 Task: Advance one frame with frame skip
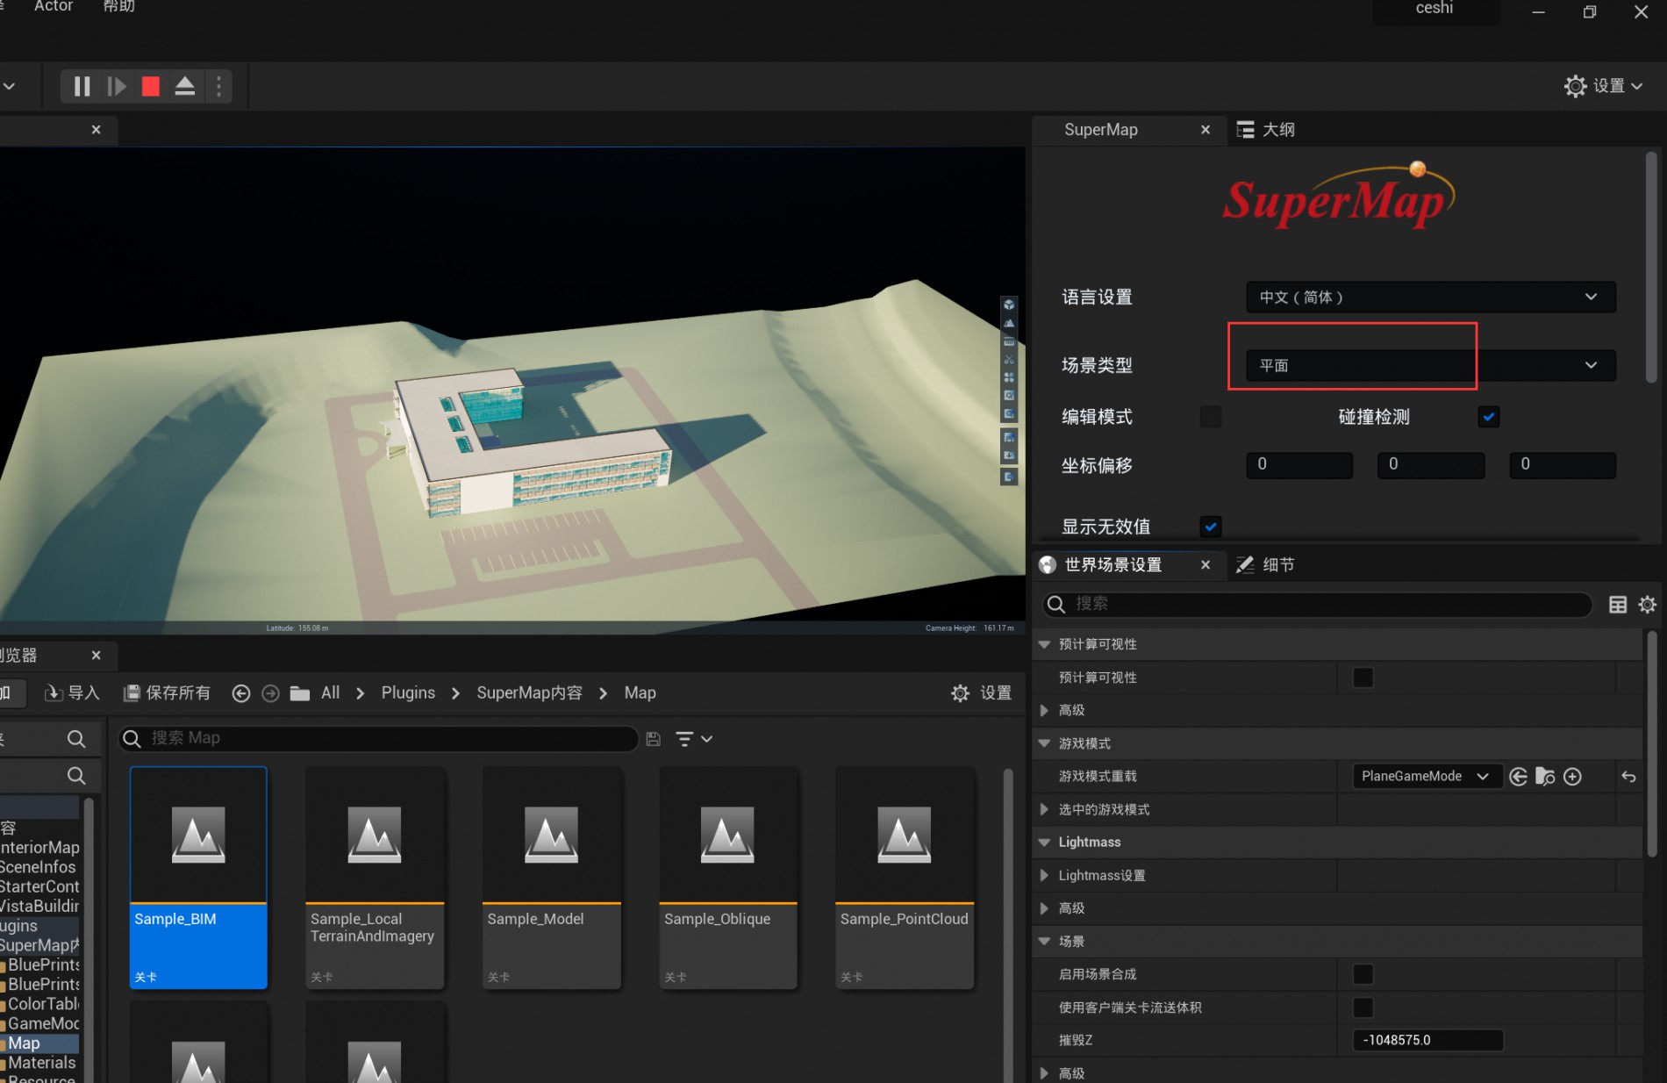tap(116, 86)
